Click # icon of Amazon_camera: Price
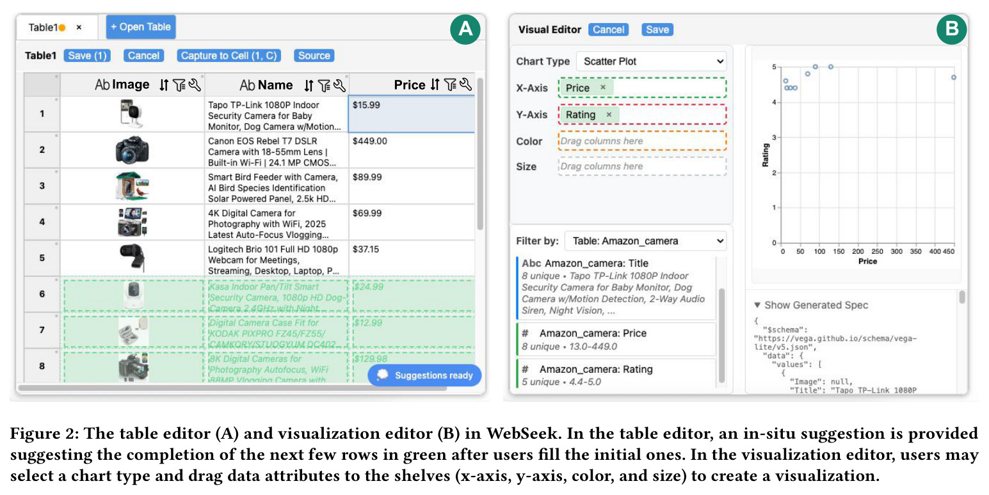The height and width of the screenshot is (495, 989). 525,333
